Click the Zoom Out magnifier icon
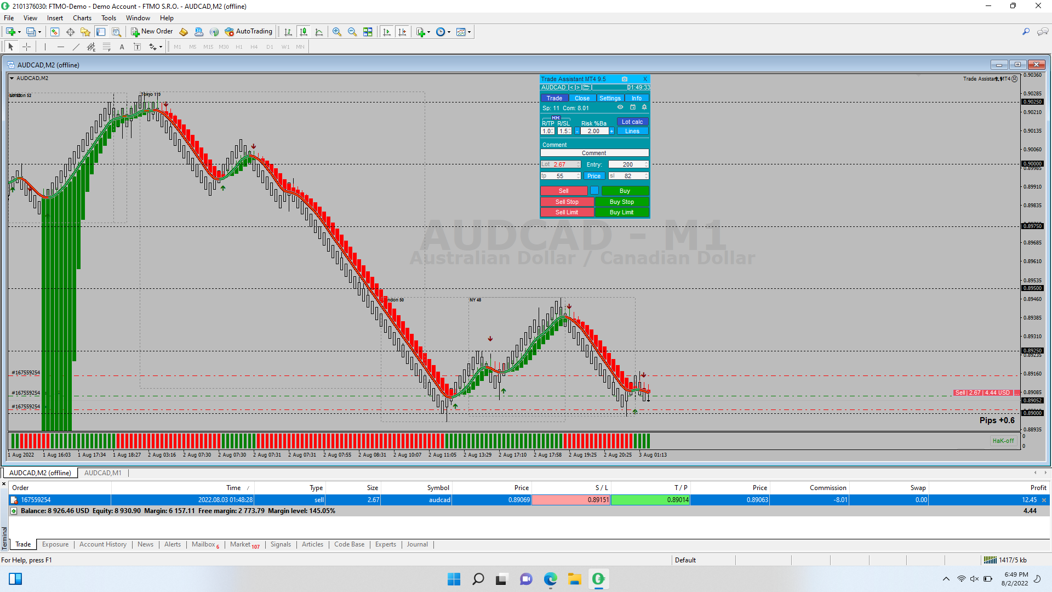The height and width of the screenshot is (592, 1052). tap(352, 32)
